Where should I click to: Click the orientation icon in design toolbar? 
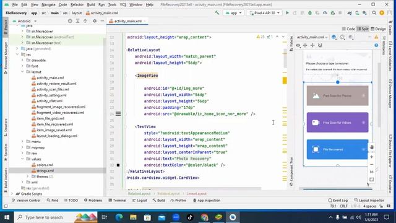342,37
